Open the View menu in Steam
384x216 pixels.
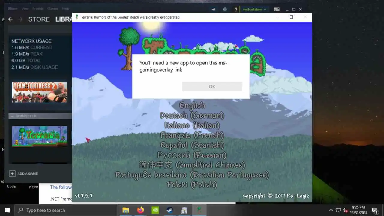25,9
